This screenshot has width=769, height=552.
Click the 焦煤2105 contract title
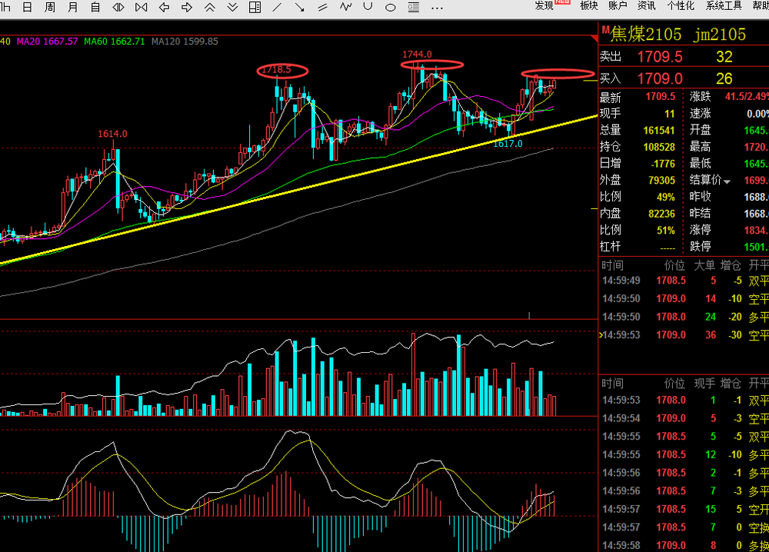[646, 35]
